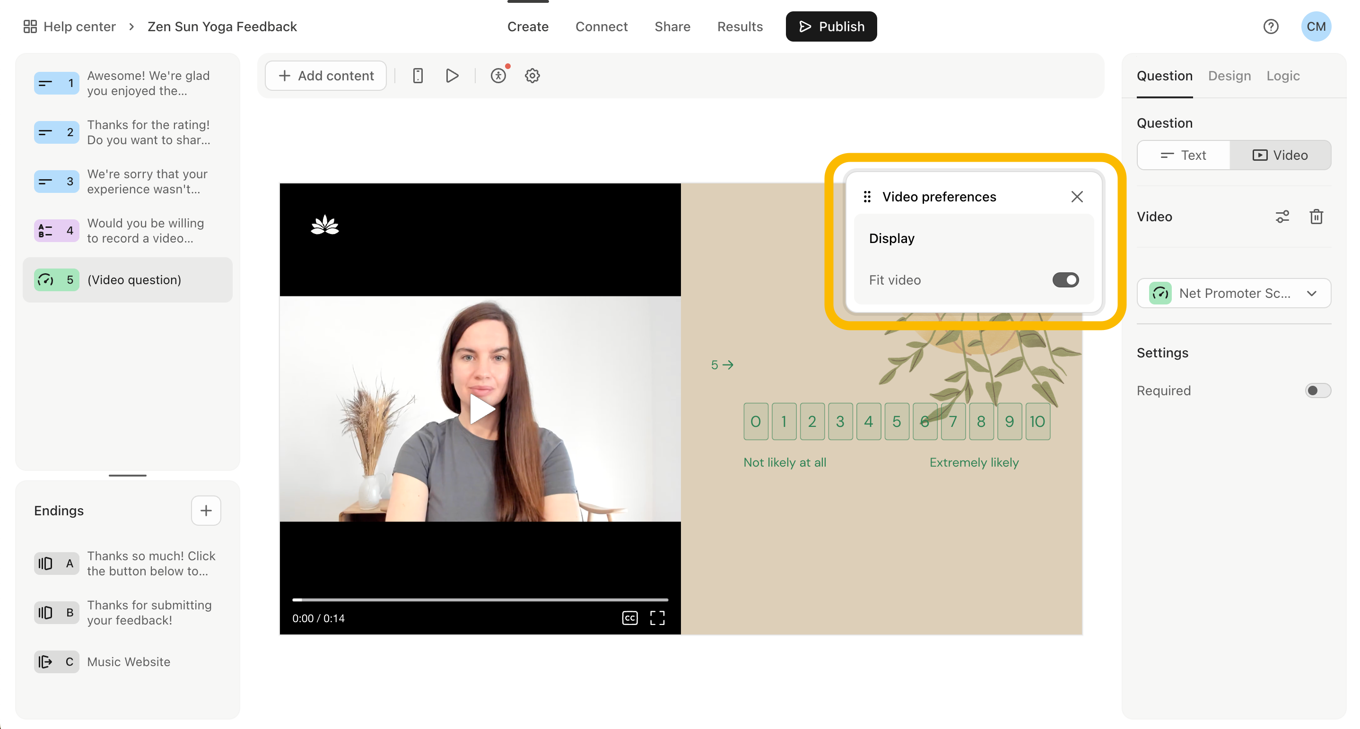Toggle the Required switch

pos(1318,390)
